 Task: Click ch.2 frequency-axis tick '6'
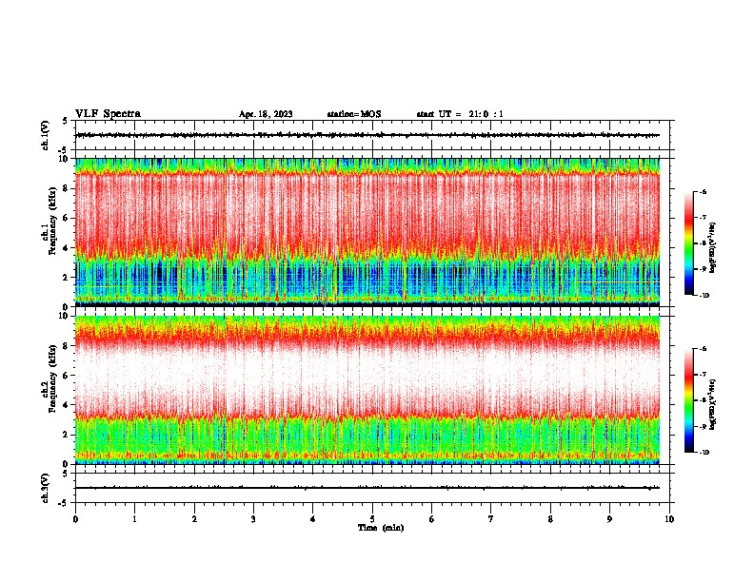pyautogui.click(x=67, y=376)
